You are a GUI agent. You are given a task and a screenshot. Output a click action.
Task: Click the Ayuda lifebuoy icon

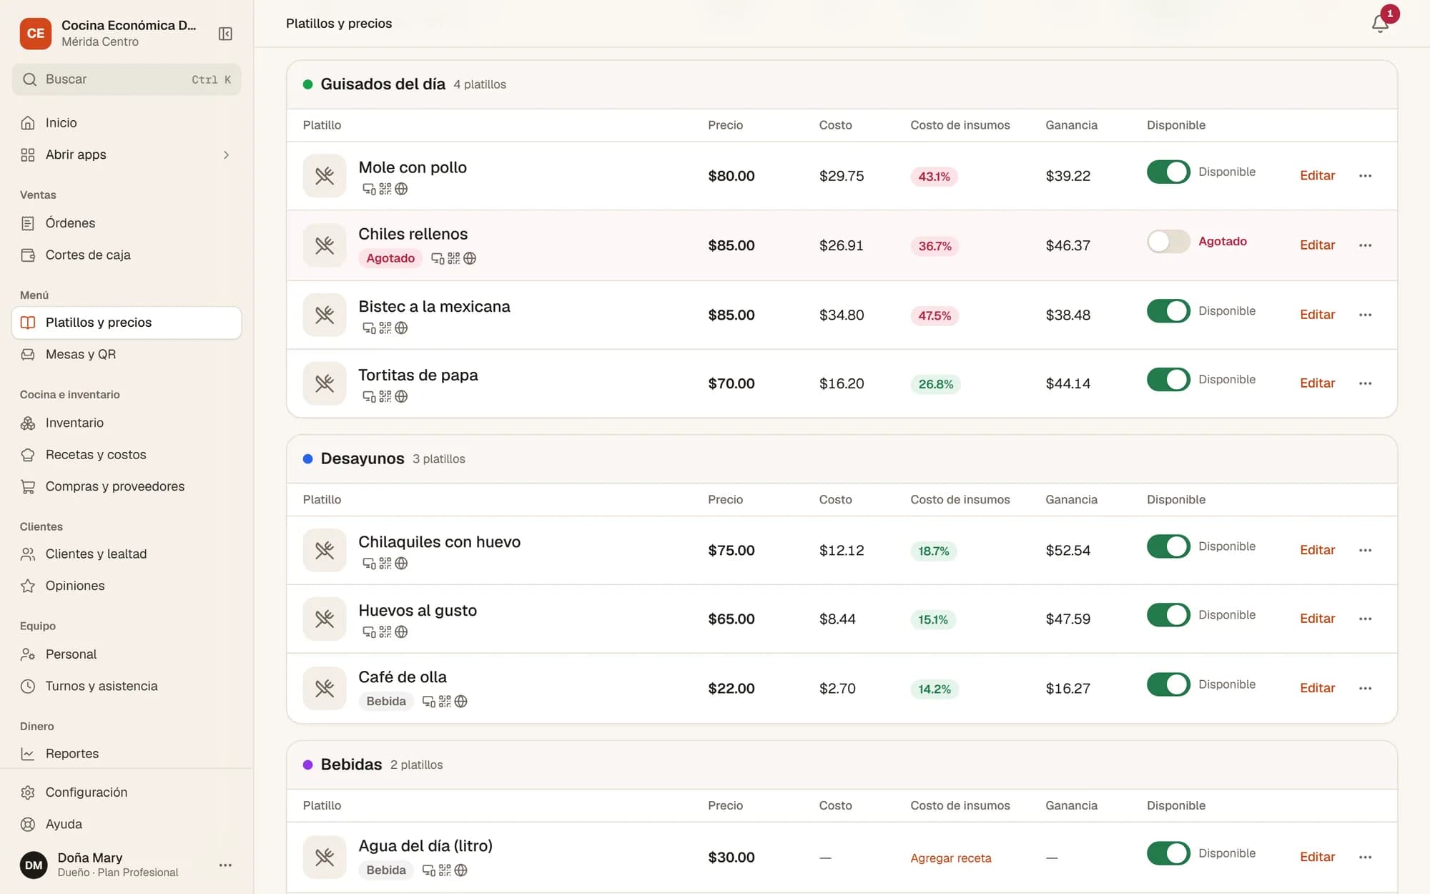click(28, 824)
